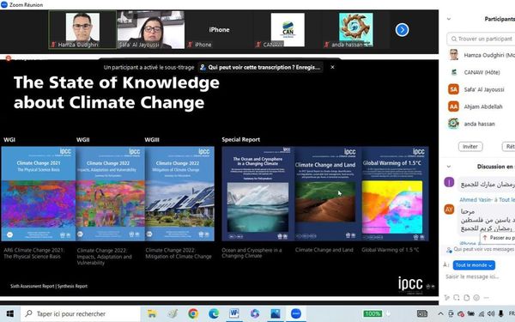Image resolution: width=515 pixels, height=322 pixels.
Task: Open the chat text formatting tool
Action: click(x=446, y=298)
